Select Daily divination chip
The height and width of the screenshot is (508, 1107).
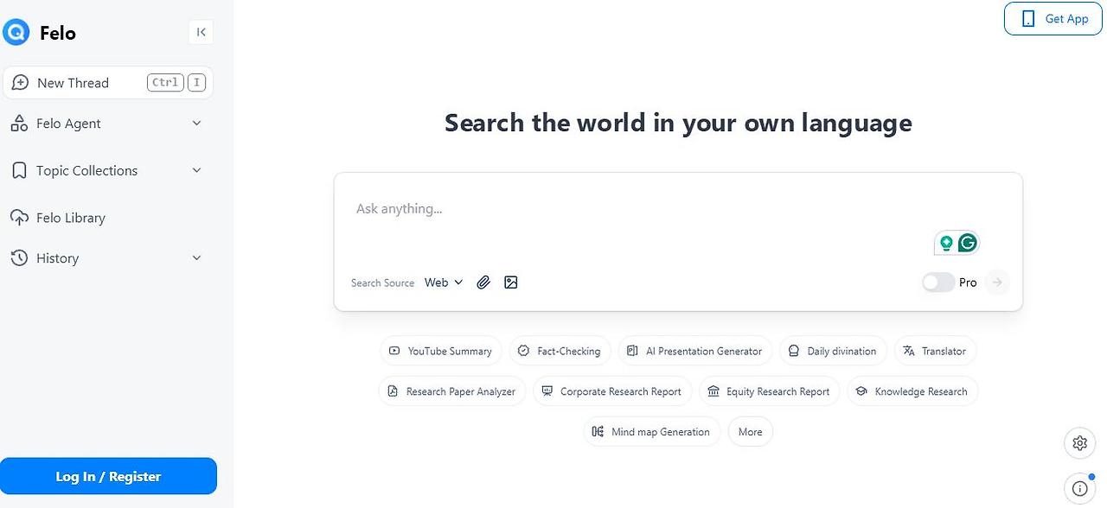(833, 351)
